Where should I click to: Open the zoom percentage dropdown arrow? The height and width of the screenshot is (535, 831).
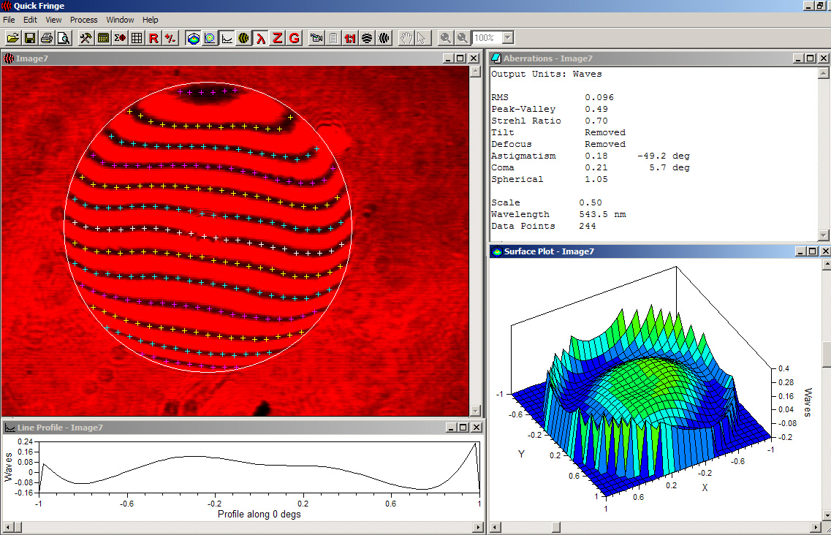(508, 38)
